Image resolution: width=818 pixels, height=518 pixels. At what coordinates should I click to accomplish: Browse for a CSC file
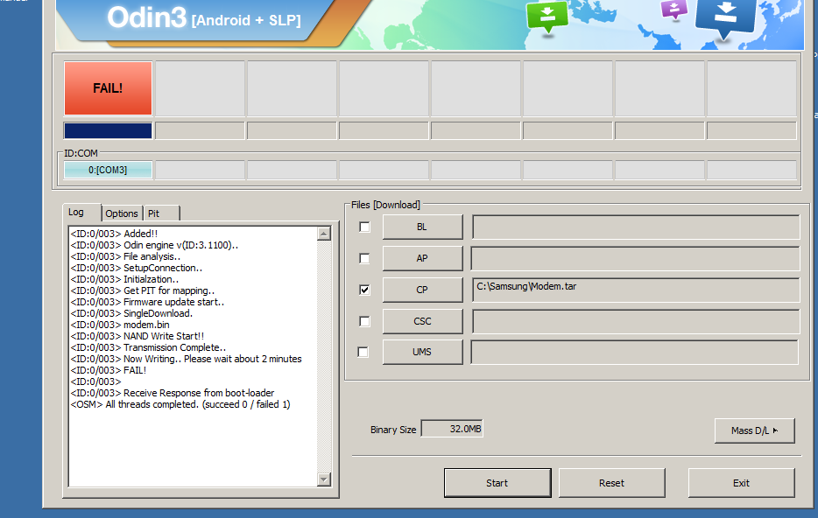(422, 321)
